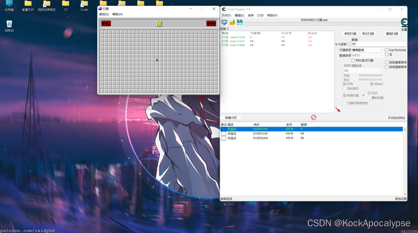
Task: Click the 再次扫描 next scan button
Action: [368, 34]
